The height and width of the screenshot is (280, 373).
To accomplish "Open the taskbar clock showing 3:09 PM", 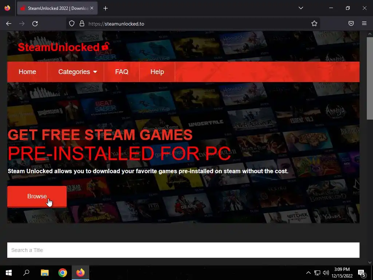I will click(342, 273).
